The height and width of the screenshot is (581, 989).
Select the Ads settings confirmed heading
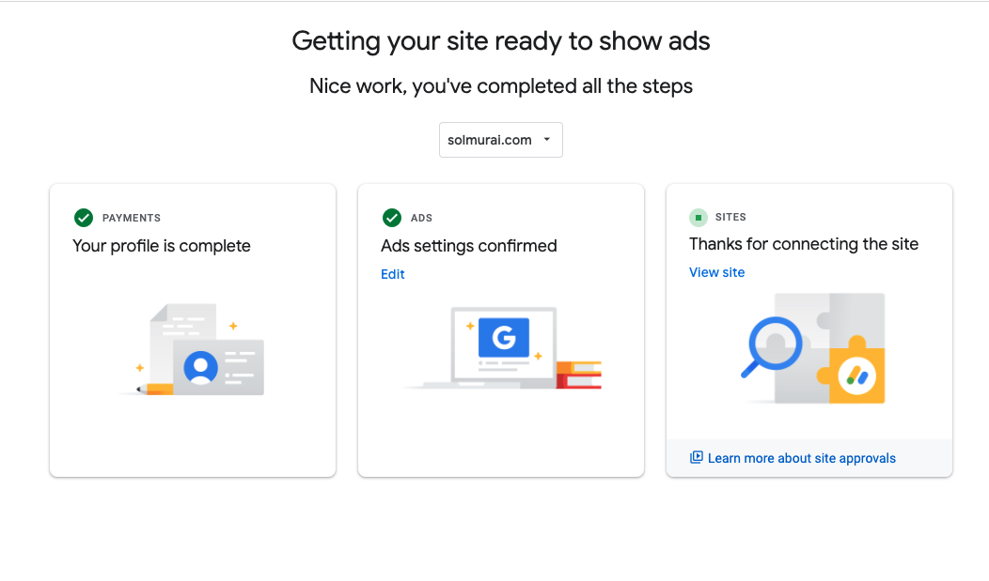tap(469, 246)
